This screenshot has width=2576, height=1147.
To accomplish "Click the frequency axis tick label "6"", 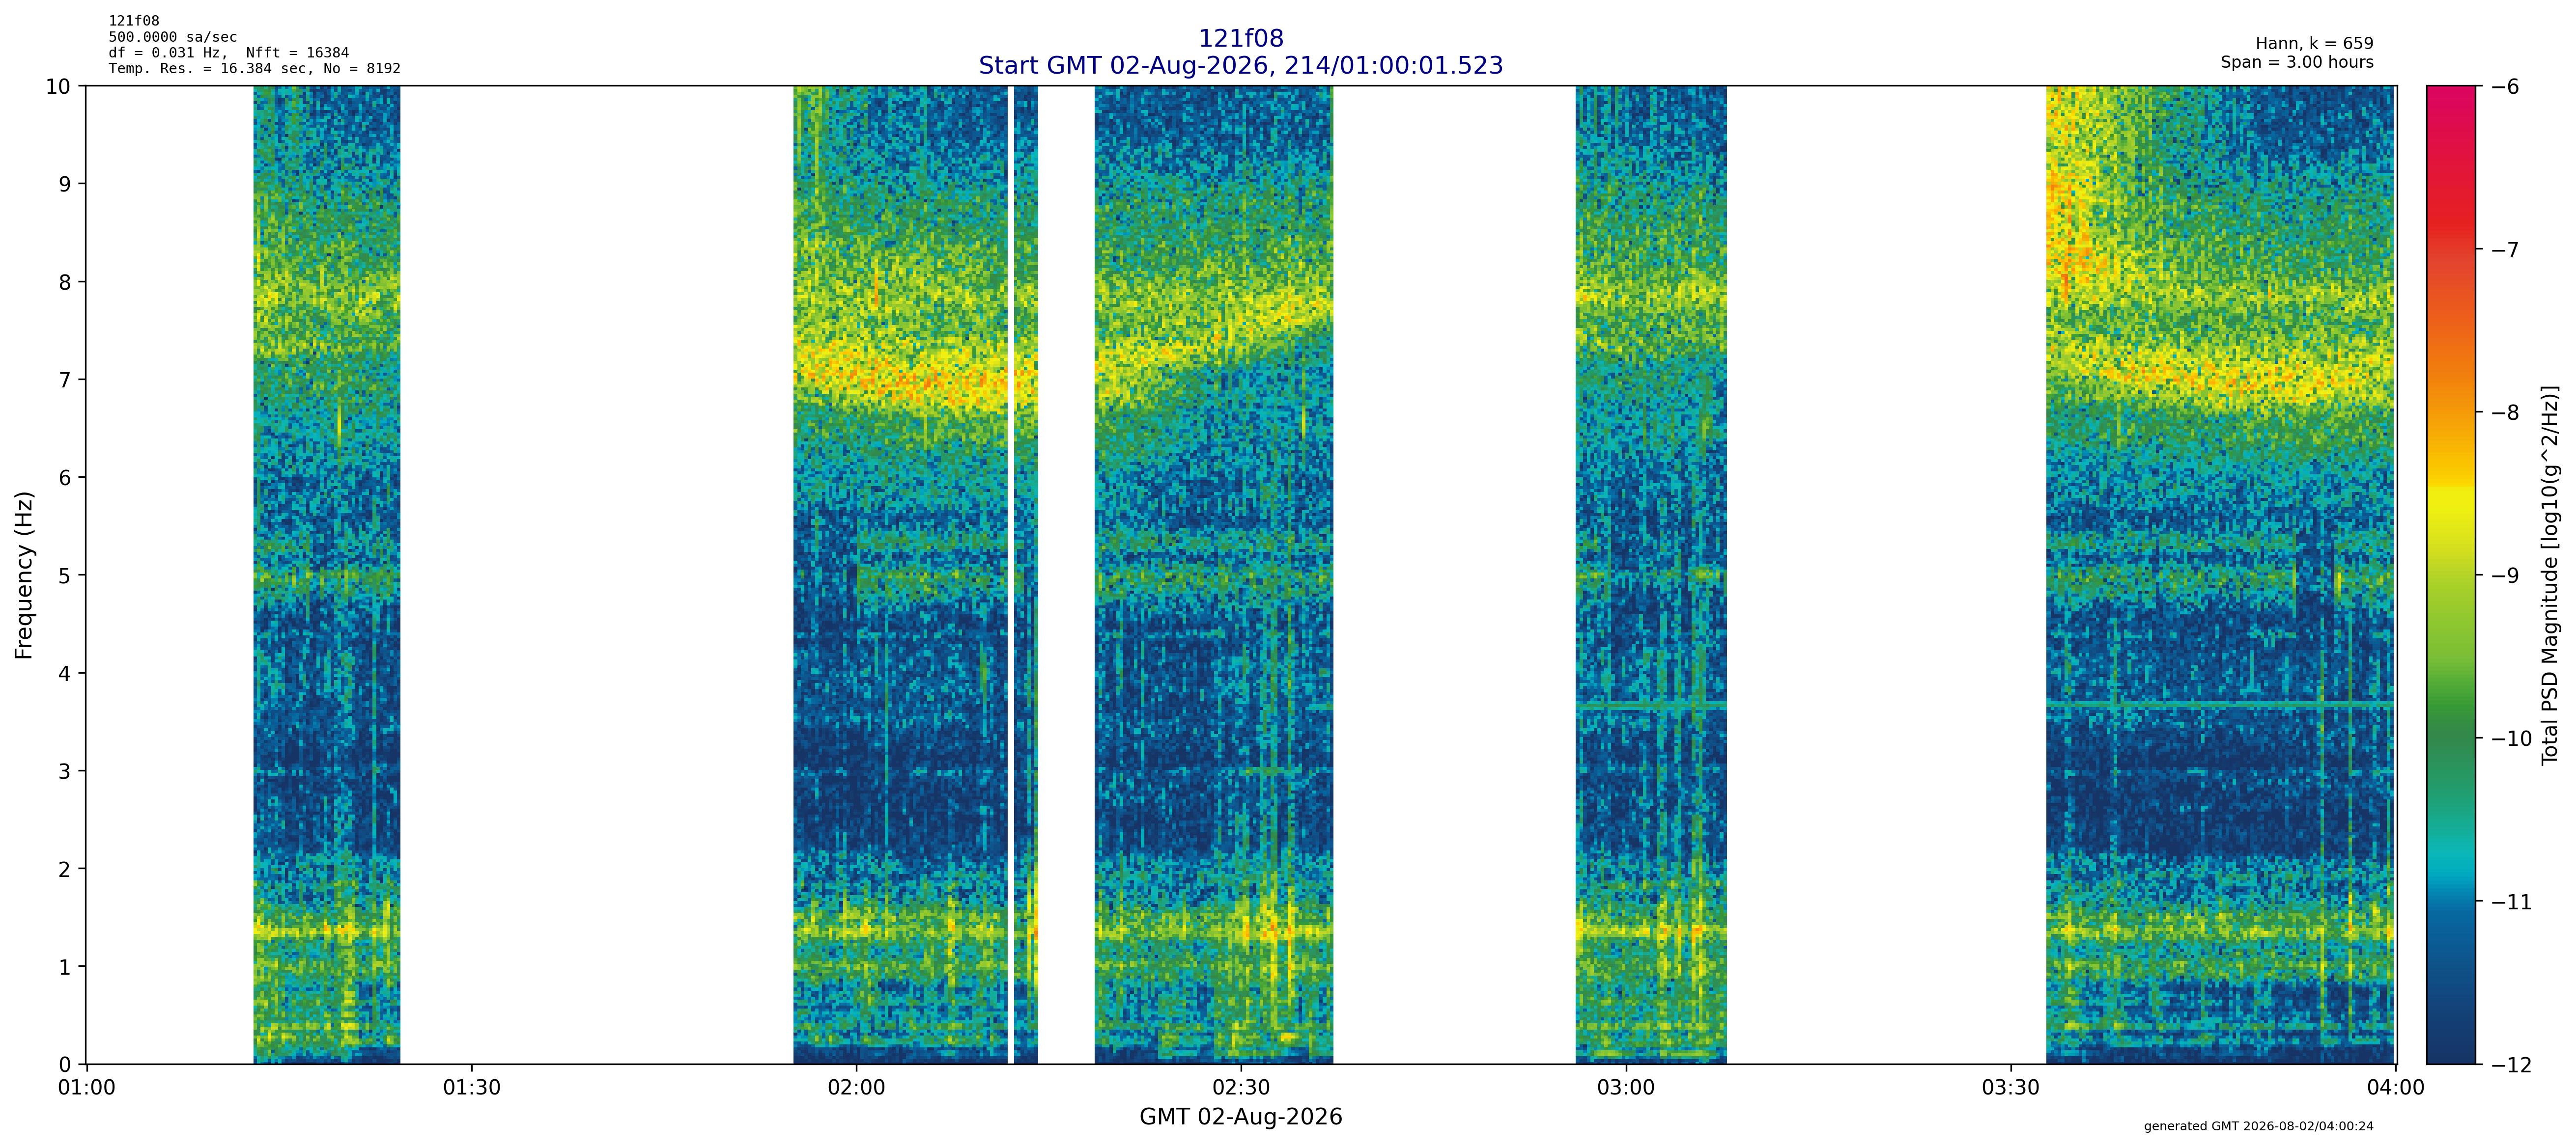I will 65,479.
